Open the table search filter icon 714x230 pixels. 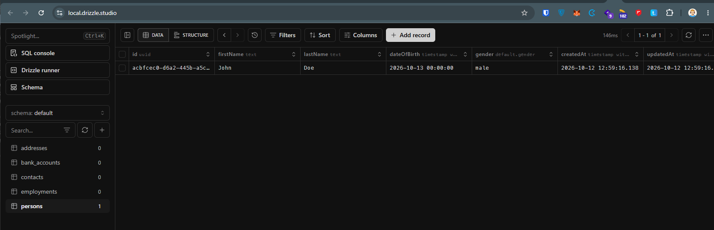[67, 130]
